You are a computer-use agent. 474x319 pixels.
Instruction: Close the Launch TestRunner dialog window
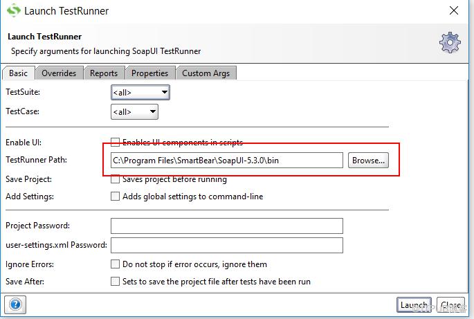click(x=454, y=10)
